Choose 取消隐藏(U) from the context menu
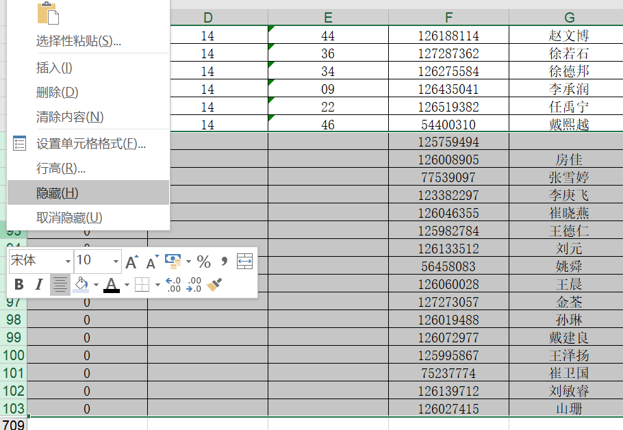The height and width of the screenshot is (430, 623). (88, 217)
